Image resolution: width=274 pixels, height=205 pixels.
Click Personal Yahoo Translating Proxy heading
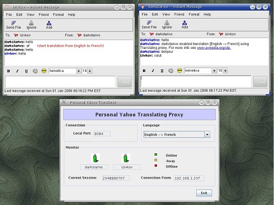click(x=139, y=115)
